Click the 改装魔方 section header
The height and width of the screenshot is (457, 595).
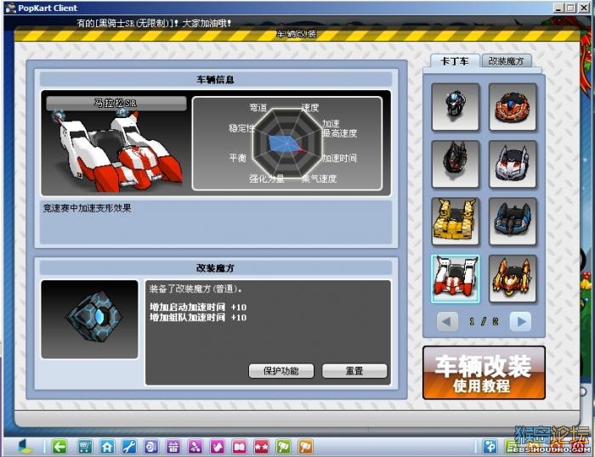216,268
